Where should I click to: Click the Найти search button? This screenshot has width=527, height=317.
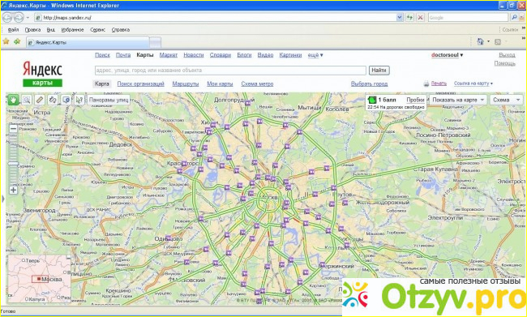pos(379,71)
